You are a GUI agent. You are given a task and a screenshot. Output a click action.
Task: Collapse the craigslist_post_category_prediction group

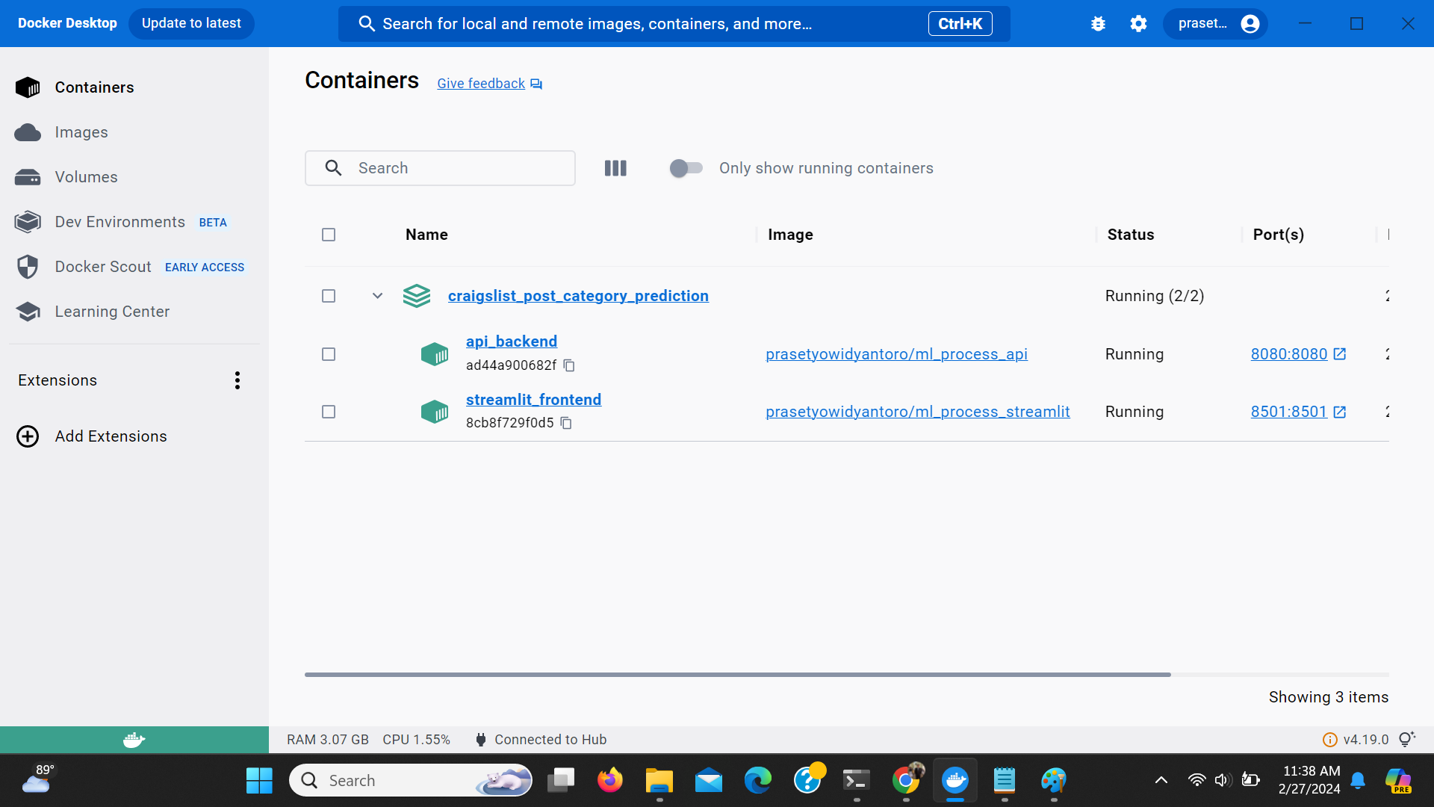[376, 296]
